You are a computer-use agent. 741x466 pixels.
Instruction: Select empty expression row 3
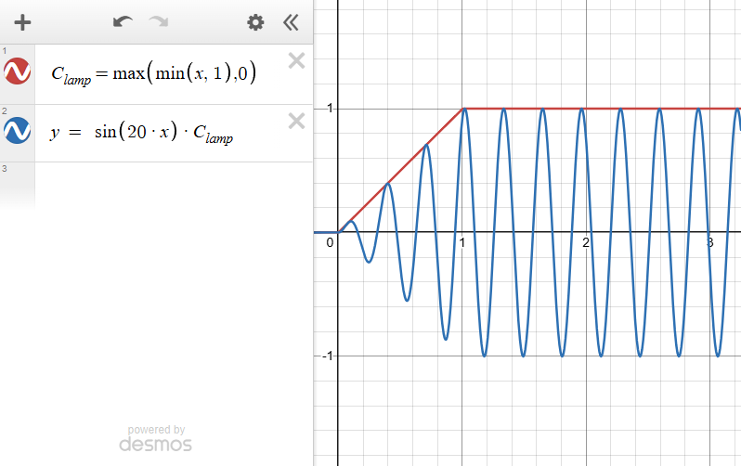[x=156, y=187]
